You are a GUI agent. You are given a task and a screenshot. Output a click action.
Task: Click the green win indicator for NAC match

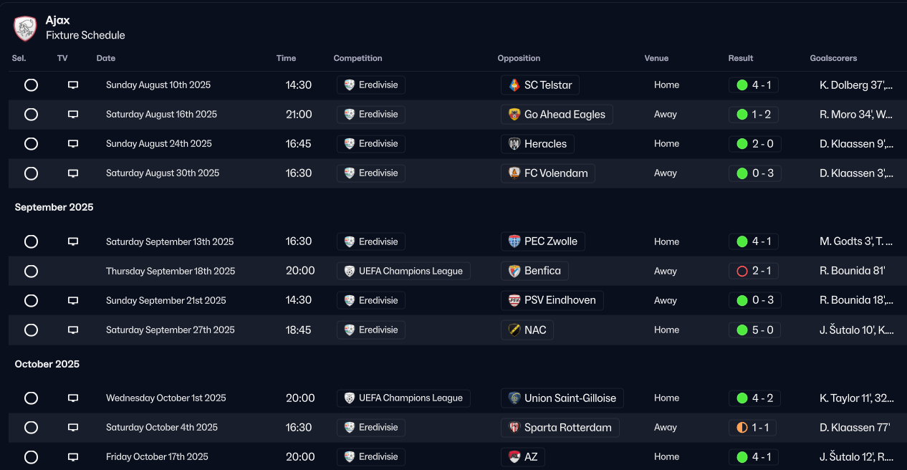point(742,330)
